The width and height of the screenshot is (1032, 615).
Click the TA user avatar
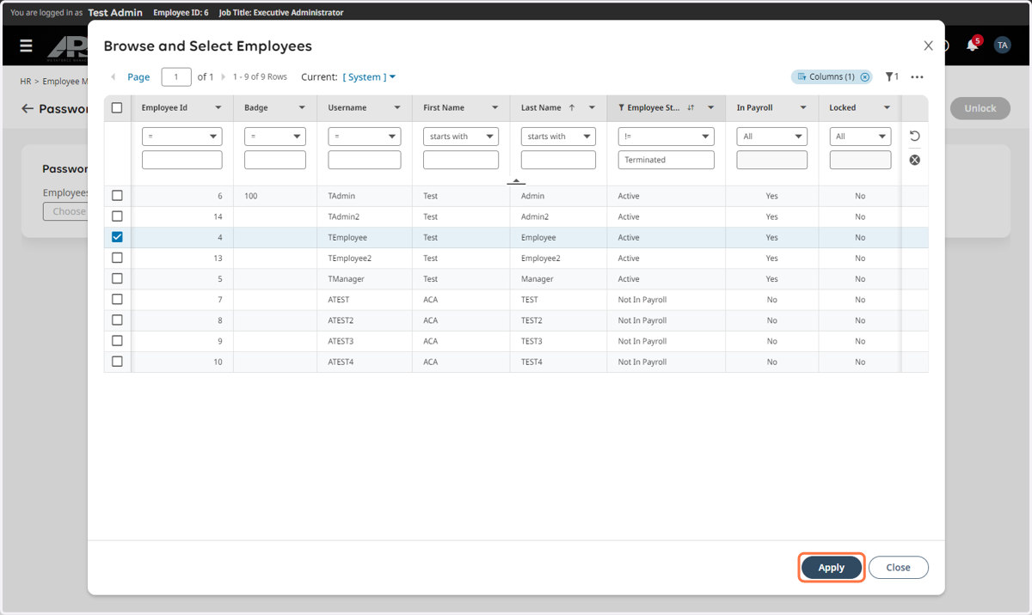coord(1002,46)
